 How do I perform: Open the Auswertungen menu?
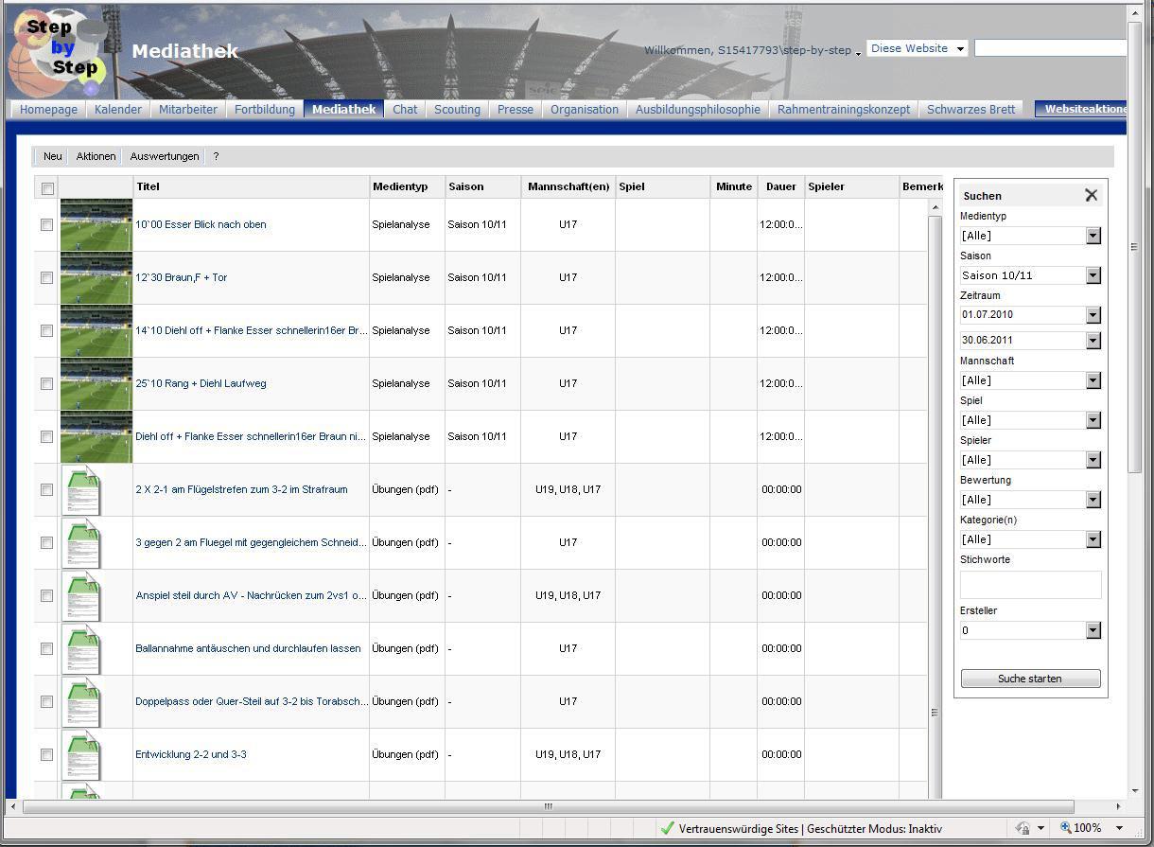(165, 157)
